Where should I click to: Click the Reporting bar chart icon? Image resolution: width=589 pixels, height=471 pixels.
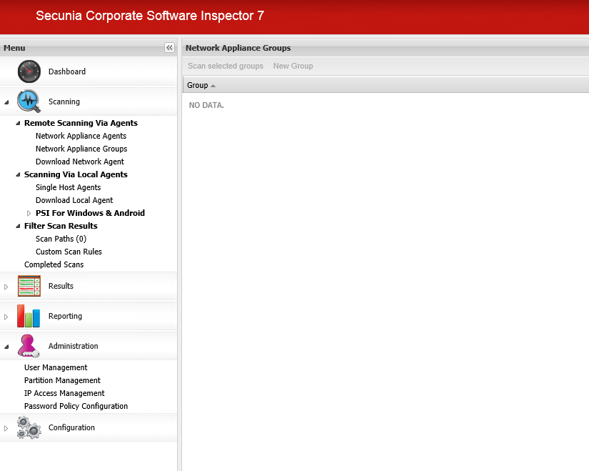29,315
